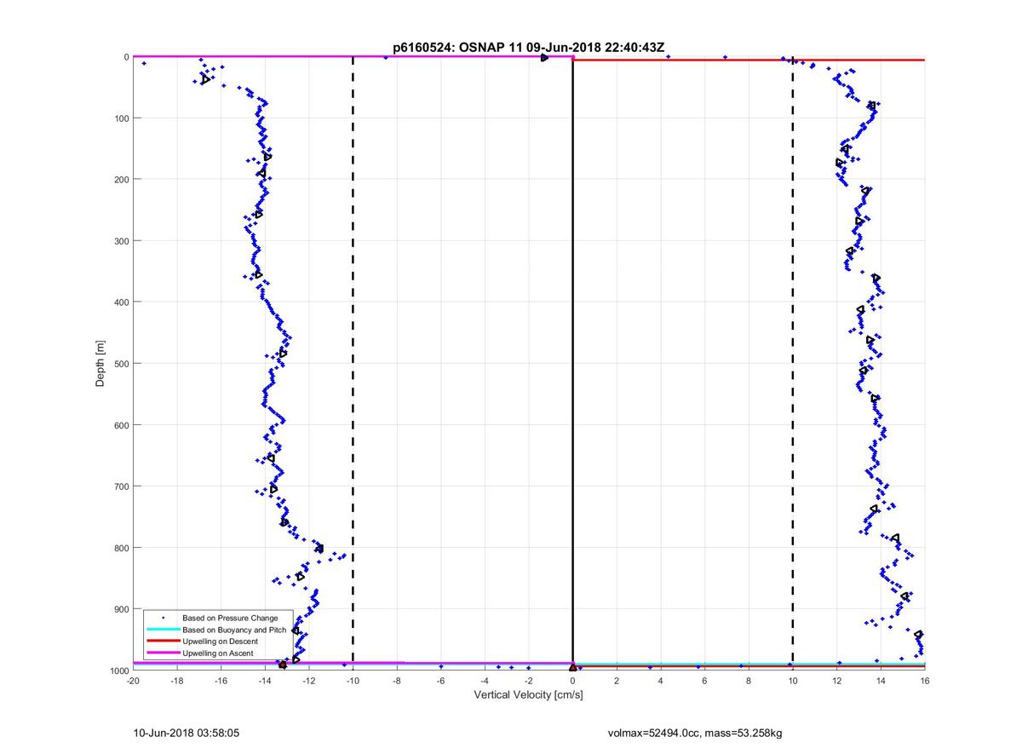Click the x-axis tick label 2
Screen dimensions: 1022x754
[x=617, y=681]
